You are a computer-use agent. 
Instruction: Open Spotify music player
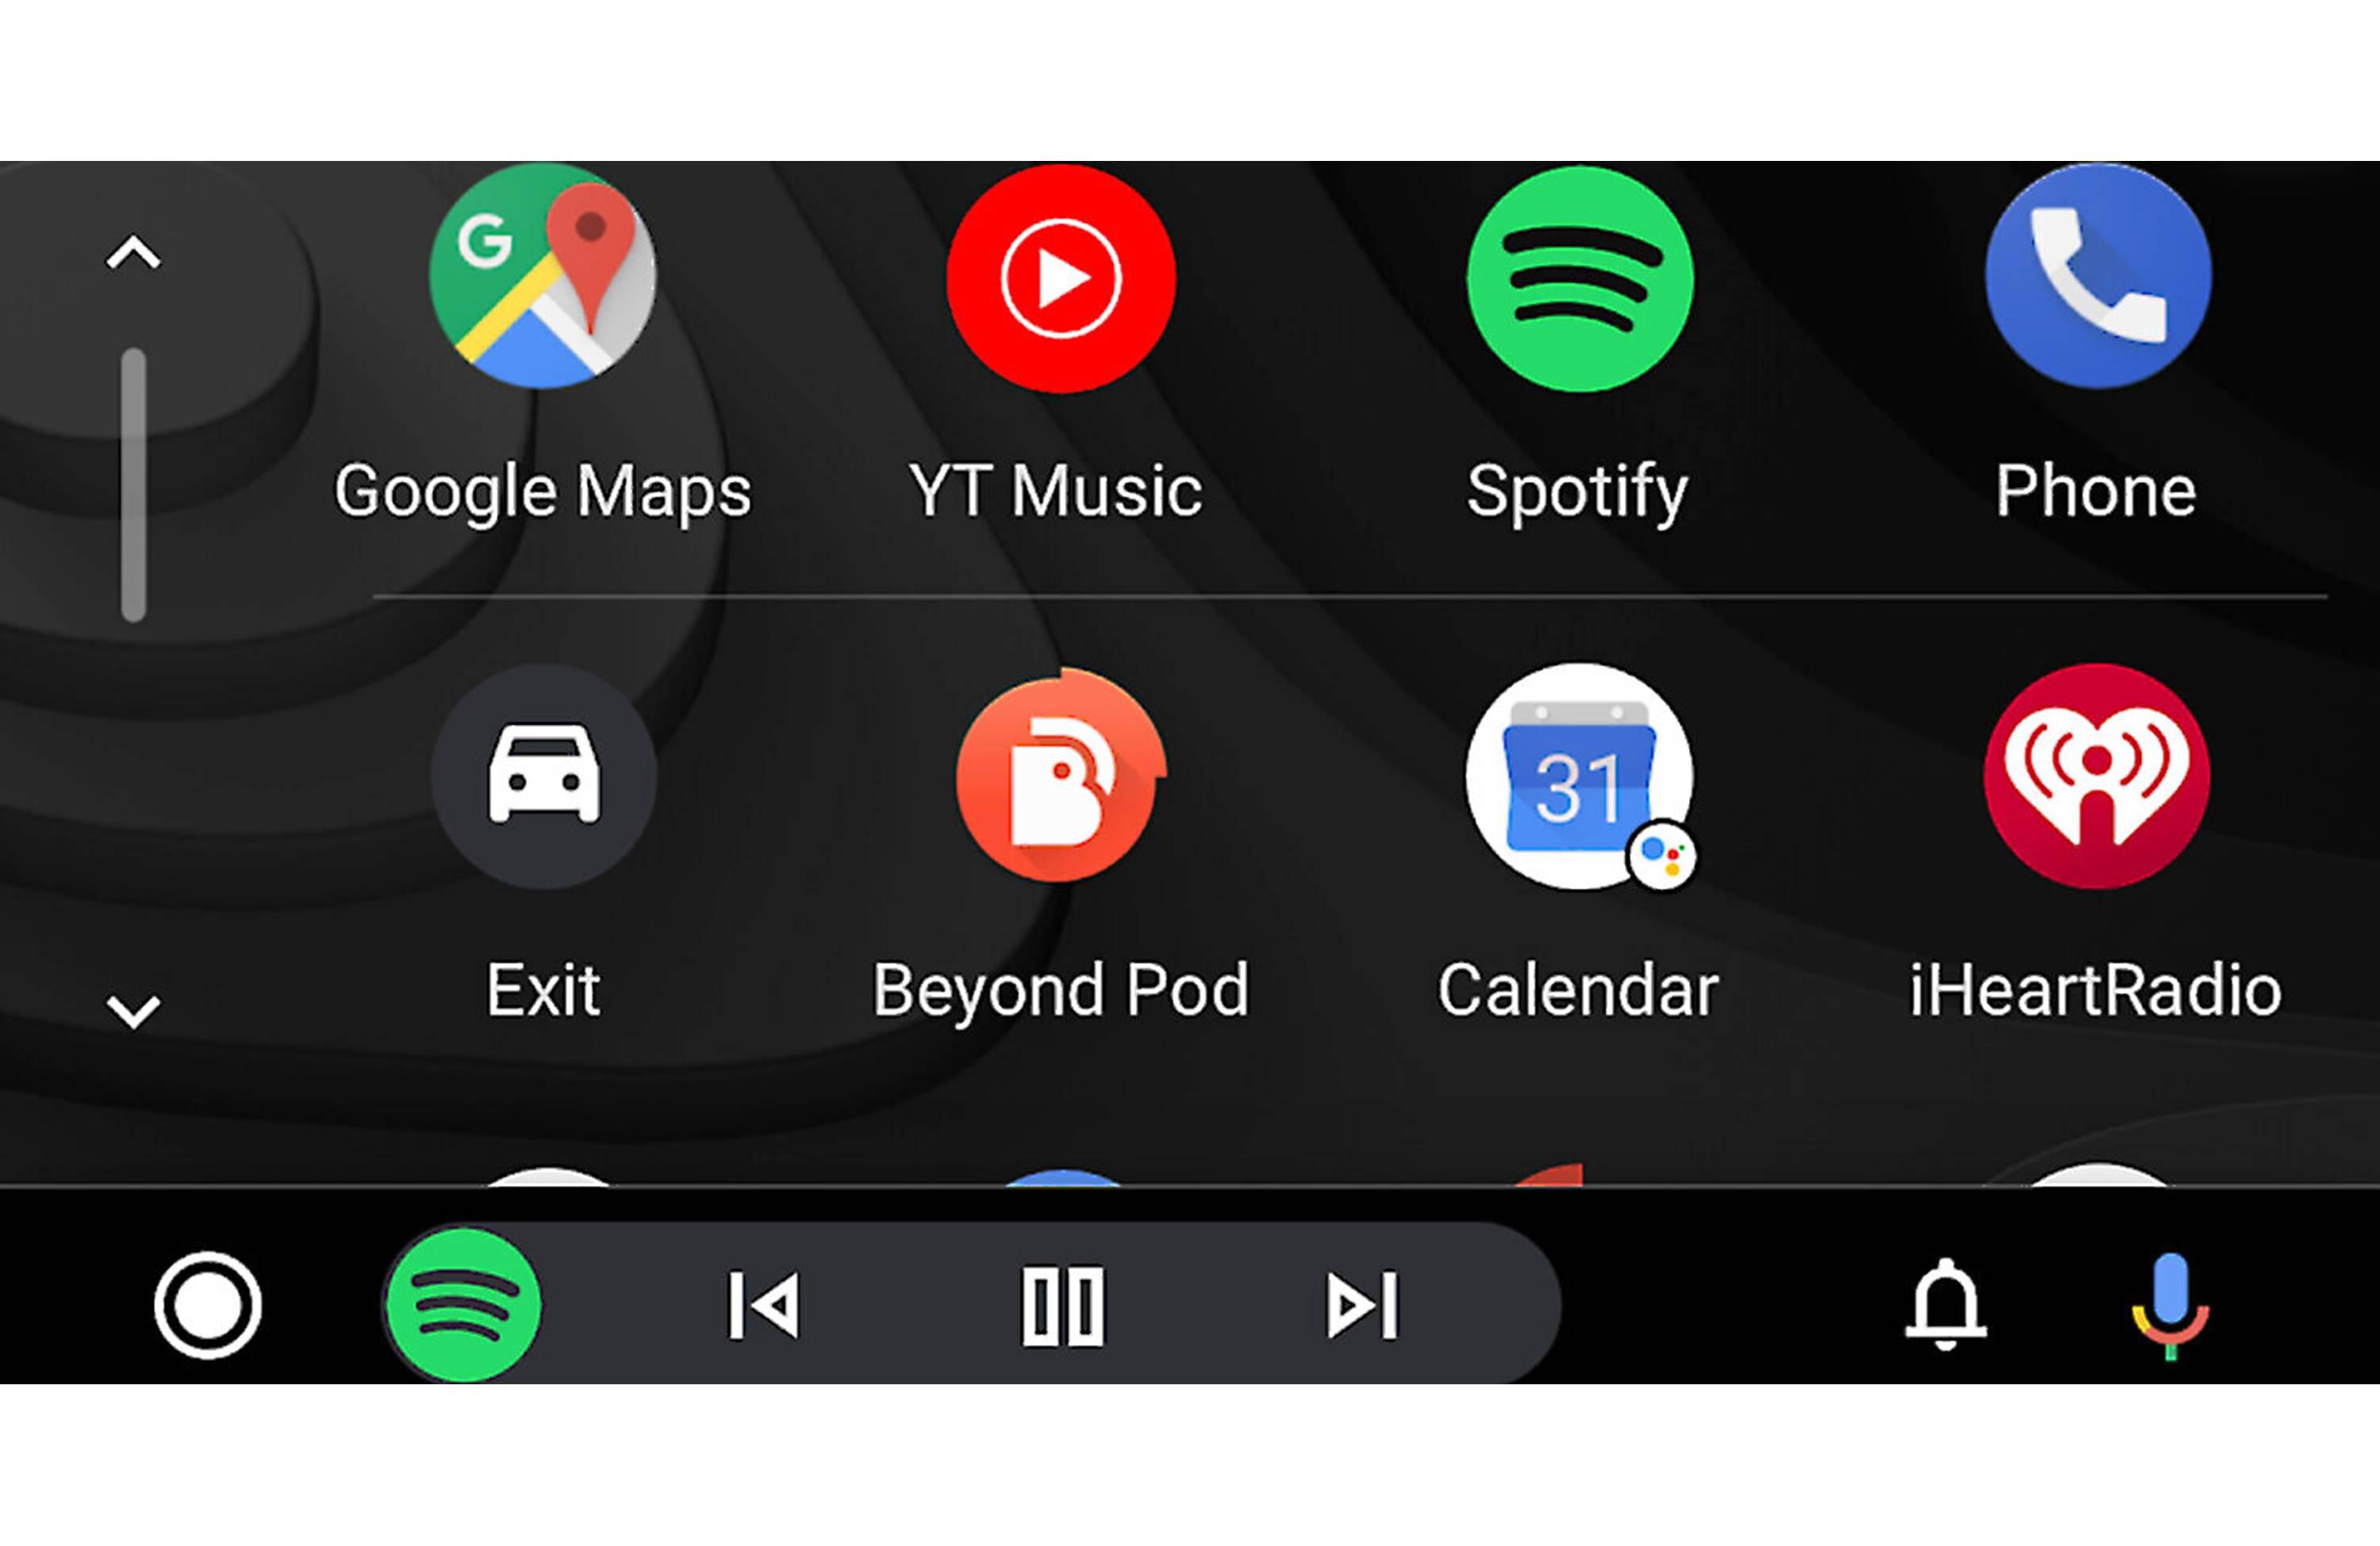pos(1575,279)
